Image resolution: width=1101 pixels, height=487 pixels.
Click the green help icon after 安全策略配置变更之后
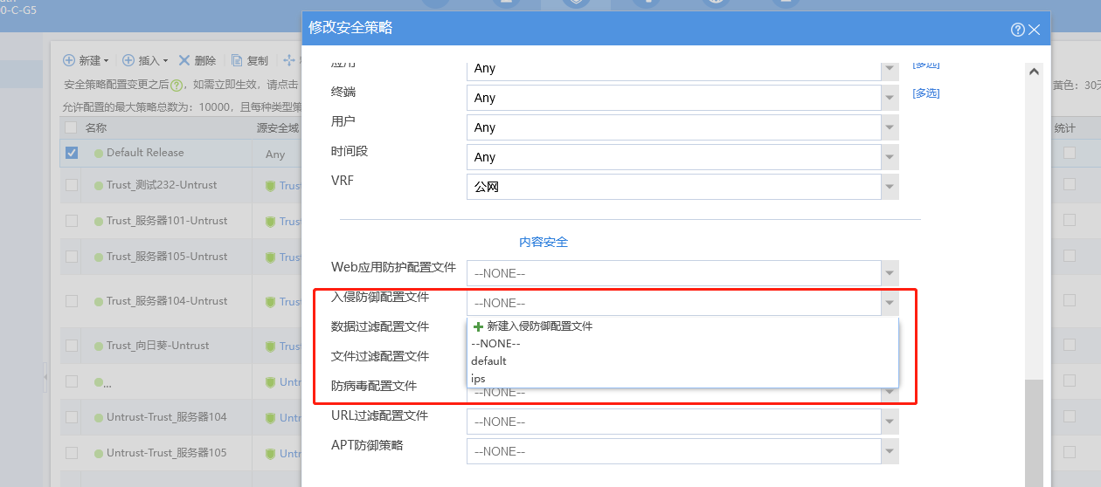(177, 86)
